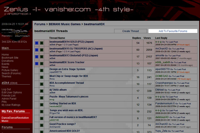Click green icon beside Songs you wish was on IIDX

coord(42,112)
